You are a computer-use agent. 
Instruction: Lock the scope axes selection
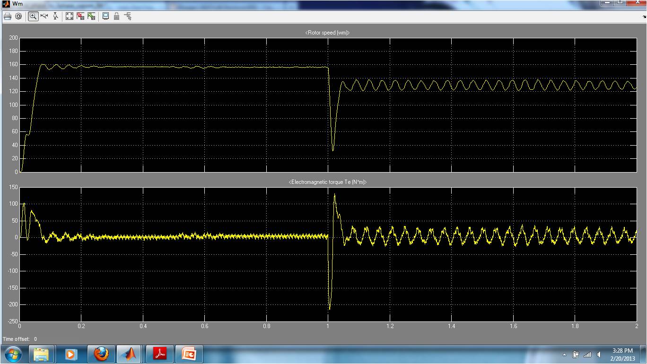click(116, 16)
